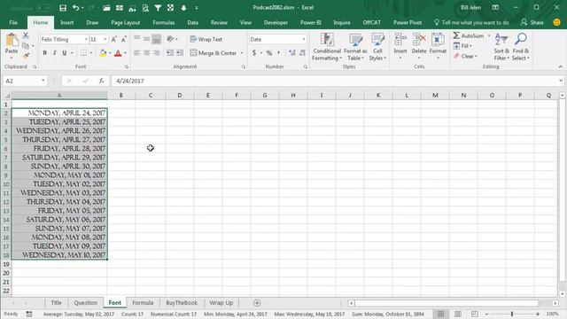567x319 pixels.
Task: Click the Fill Color paint bucket icon
Action: coord(103,53)
